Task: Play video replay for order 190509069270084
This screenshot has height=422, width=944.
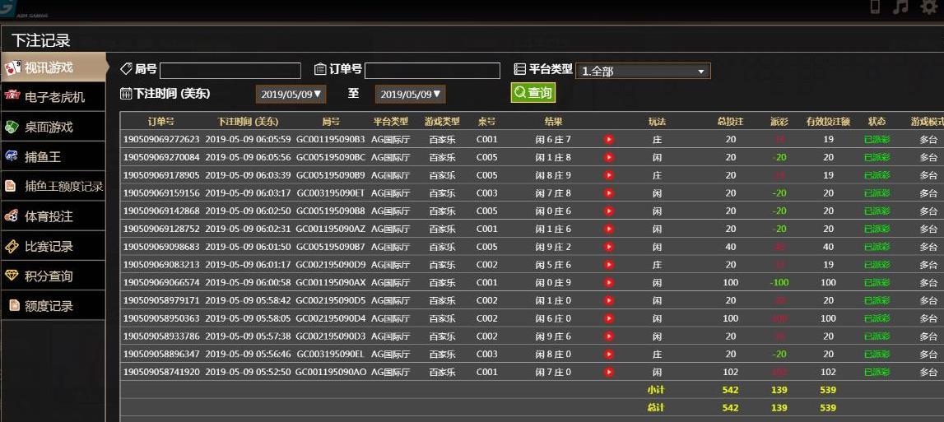Action: (609, 158)
